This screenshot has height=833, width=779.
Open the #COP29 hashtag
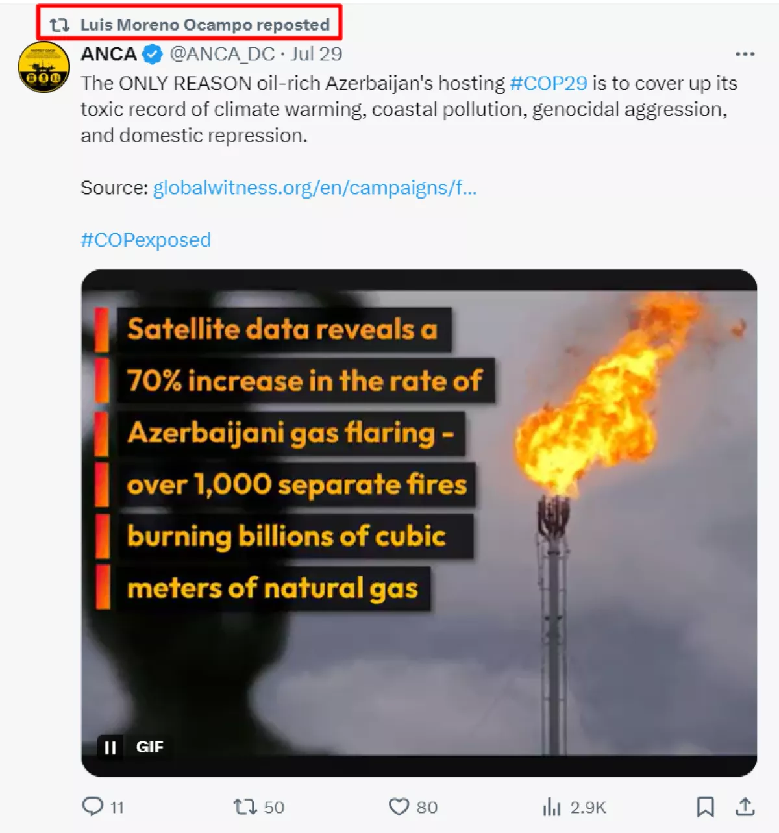point(549,83)
